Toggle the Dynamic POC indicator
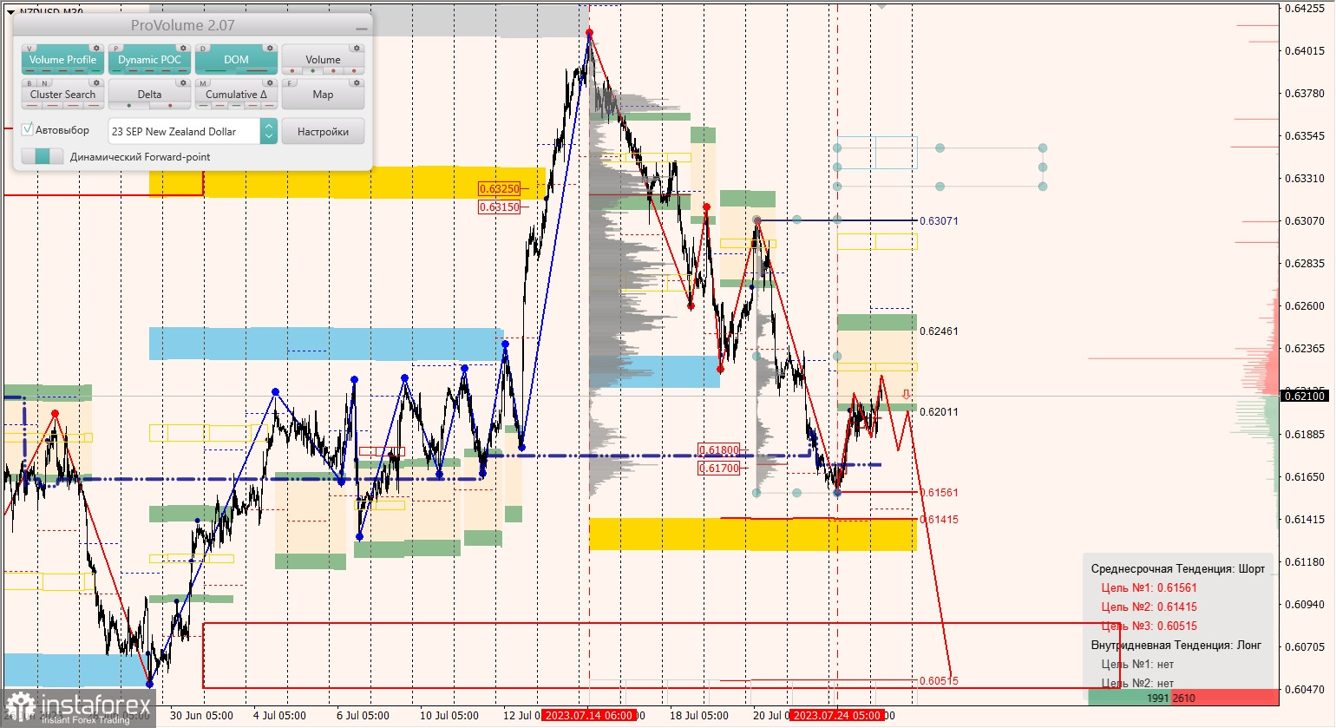 [149, 60]
